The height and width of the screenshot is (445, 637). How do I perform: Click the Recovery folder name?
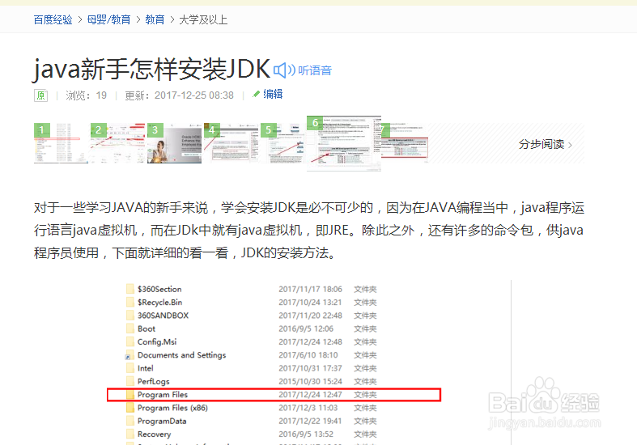pos(154,434)
